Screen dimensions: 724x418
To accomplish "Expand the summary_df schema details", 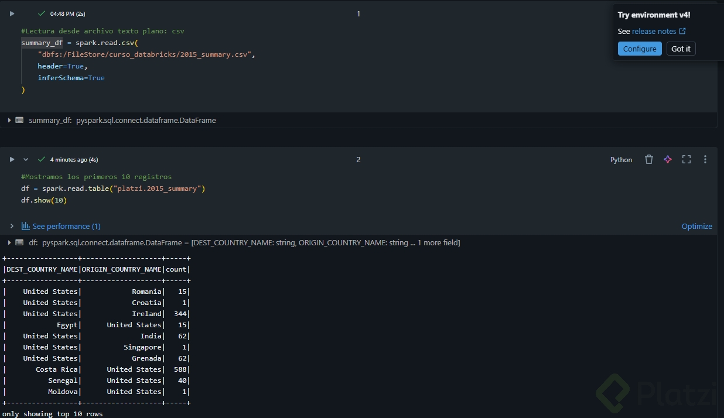I will click(9, 120).
